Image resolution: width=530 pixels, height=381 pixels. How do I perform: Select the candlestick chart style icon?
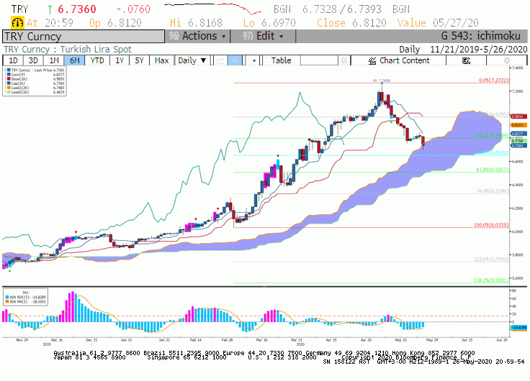[235, 60]
